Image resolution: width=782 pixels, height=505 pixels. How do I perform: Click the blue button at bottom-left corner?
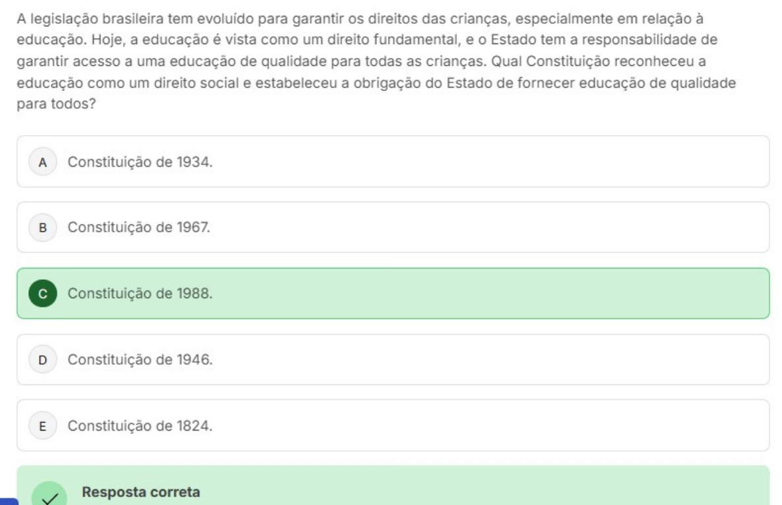(9, 501)
